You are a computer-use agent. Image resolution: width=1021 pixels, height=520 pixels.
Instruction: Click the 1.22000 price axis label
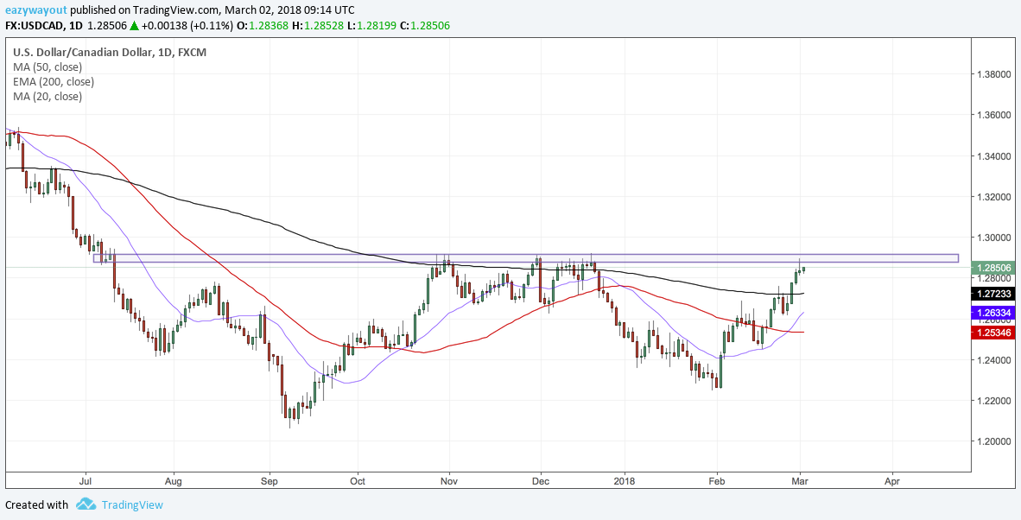(x=993, y=401)
